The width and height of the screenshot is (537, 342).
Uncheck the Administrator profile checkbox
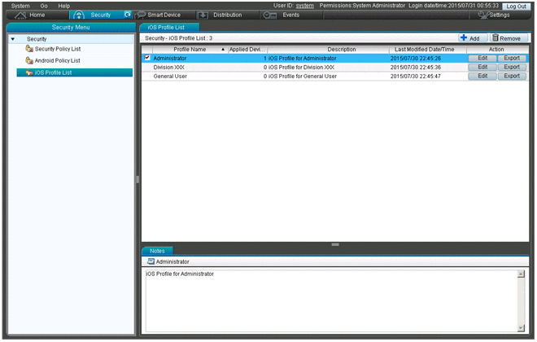pos(147,58)
